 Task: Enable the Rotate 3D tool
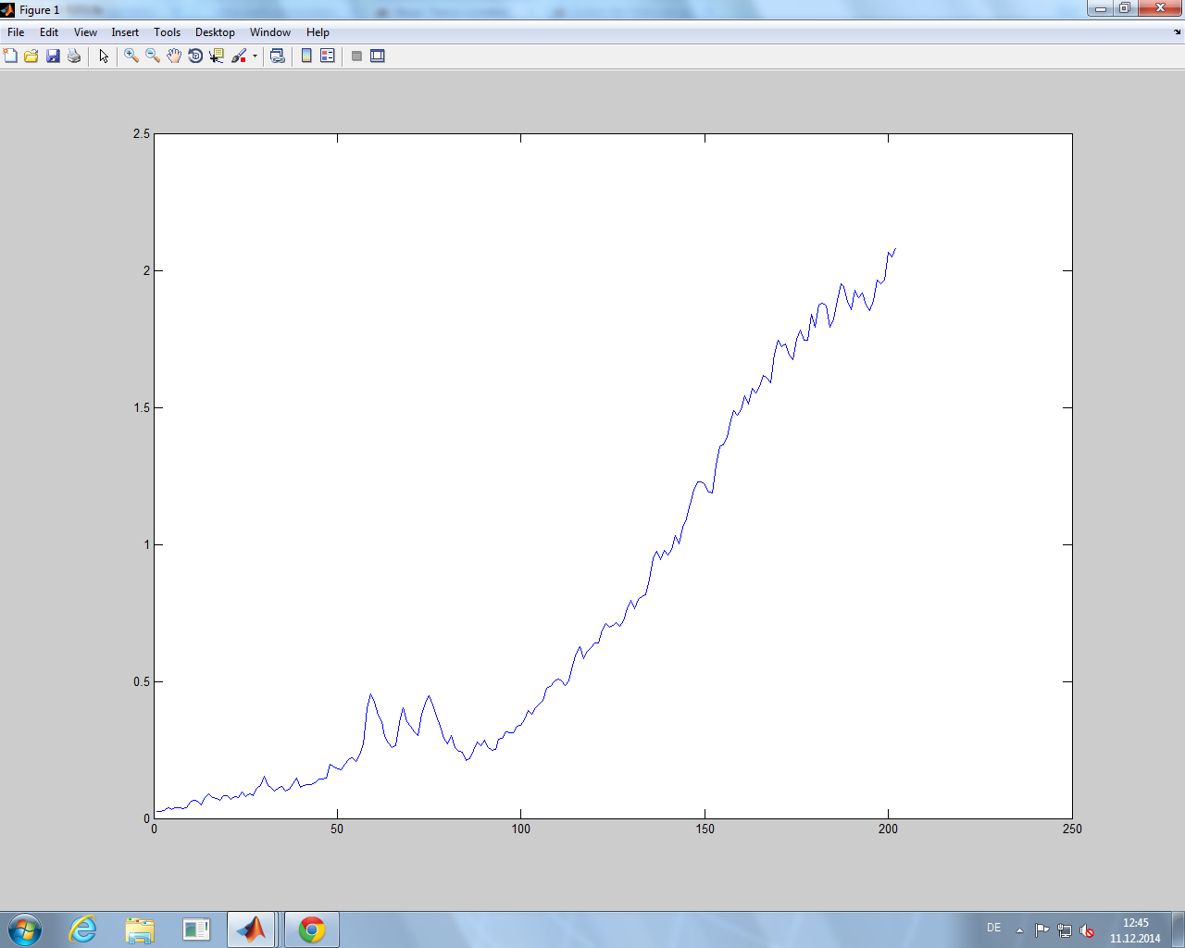[x=195, y=56]
